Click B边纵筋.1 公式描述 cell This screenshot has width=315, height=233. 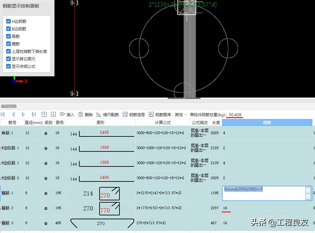point(199,148)
